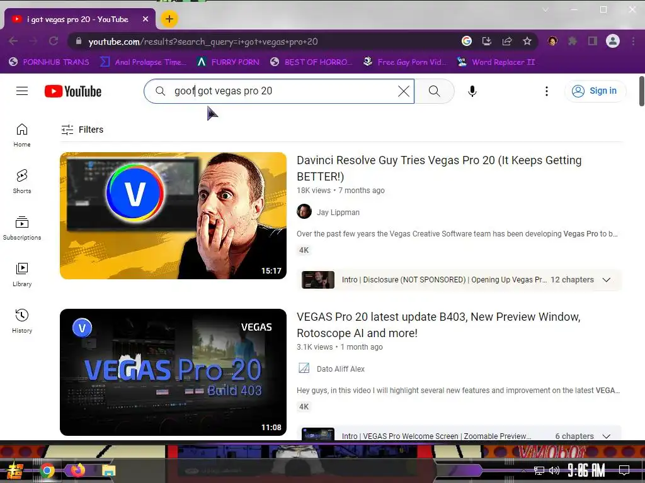Play the VEGAS Pro 20 Build 403 thumbnail

click(x=173, y=372)
